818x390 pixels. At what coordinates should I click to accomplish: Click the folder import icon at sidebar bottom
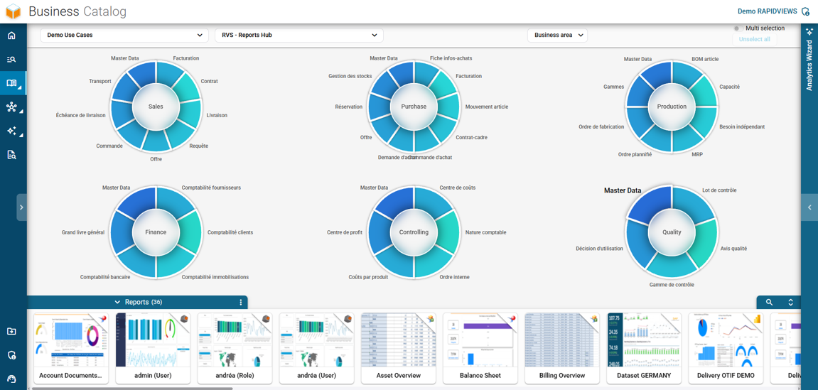coord(11,331)
